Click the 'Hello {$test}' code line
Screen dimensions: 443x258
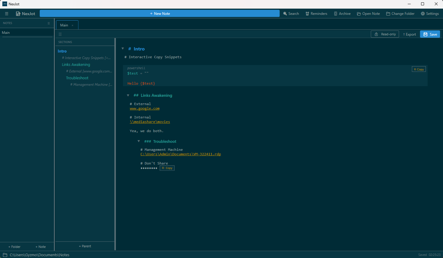point(141,84)
